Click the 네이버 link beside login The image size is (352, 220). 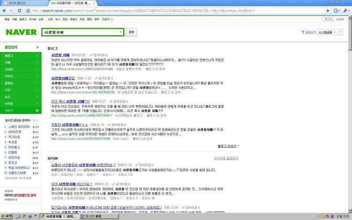click(340, 19)
